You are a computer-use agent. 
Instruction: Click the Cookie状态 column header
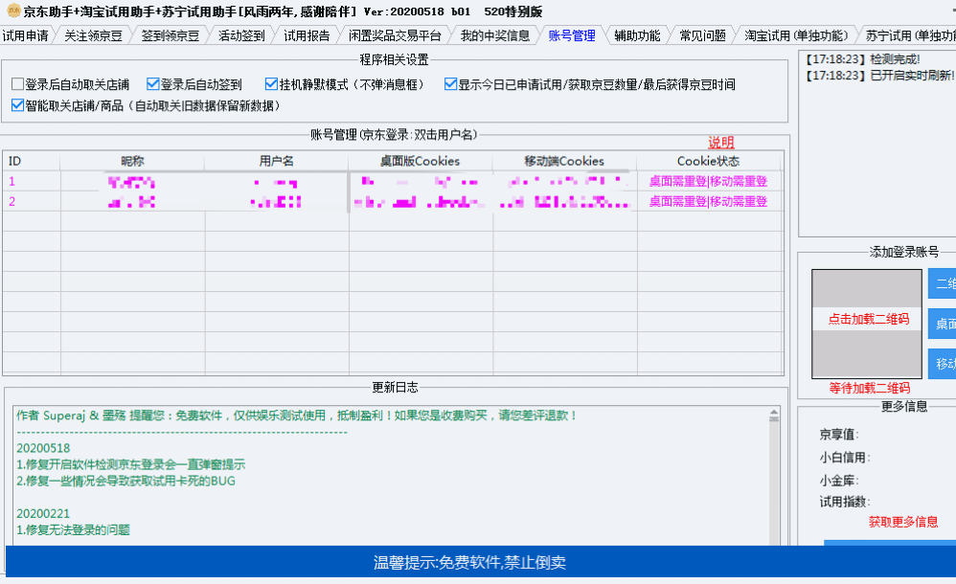pyautogui.click(x=709, y=161)
